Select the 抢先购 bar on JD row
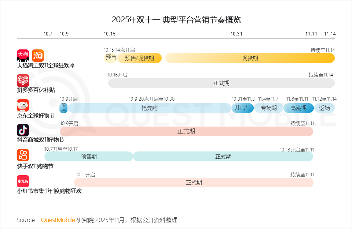This screenshot has width=352, height=229. [149, 108]
